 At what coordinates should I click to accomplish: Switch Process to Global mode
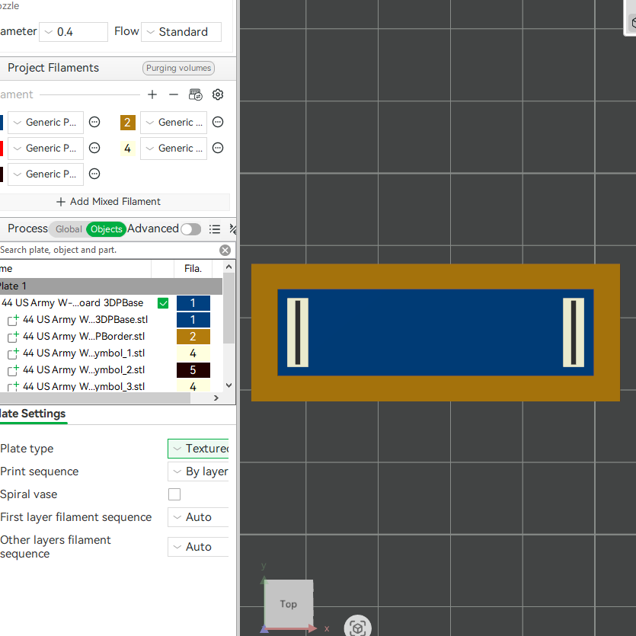coord(69,229)
